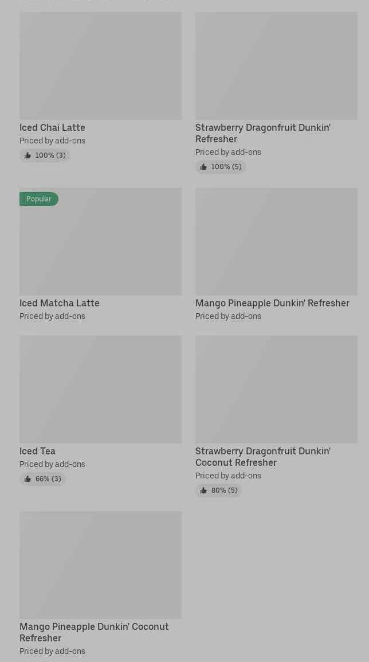Click the thumbs-up icon under Iced Chai Latte
This screenshot has height=662, width=369.
[x=28, y=155]
